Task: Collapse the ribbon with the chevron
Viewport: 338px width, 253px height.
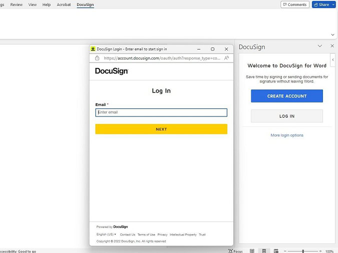Action: point(332,34)
